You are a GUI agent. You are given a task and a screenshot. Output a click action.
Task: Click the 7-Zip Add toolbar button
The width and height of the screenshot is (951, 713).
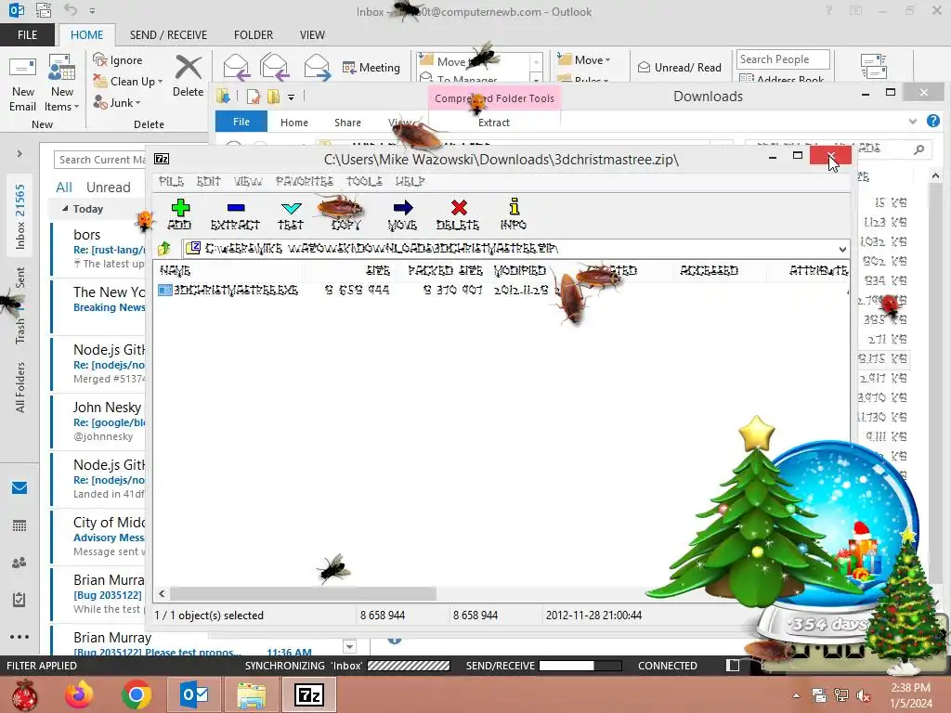(x=179, y=214)
